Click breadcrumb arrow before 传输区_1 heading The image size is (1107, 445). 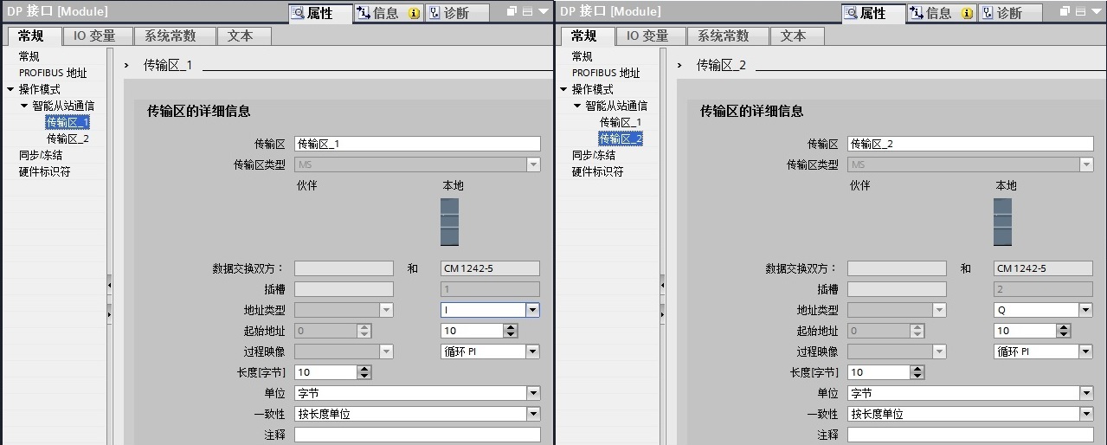pos(128,65)
